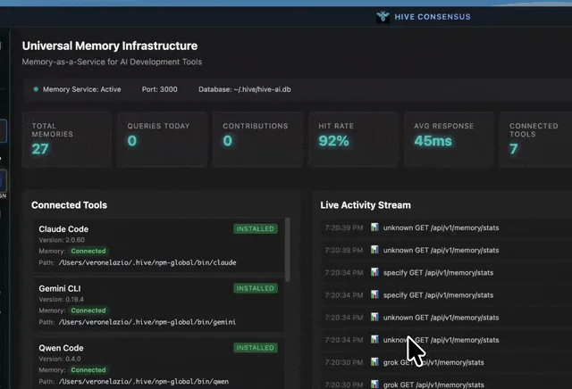Screen dimensions: 572x389
Task: Click the Hit Rate 92% value
Action: 333,141
